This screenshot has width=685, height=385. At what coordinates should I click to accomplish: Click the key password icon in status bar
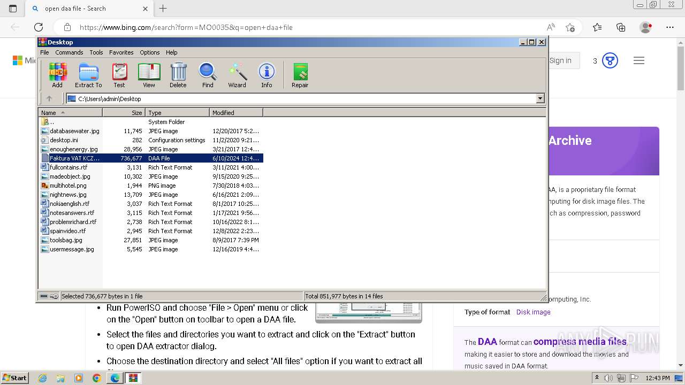pos(54,296)
